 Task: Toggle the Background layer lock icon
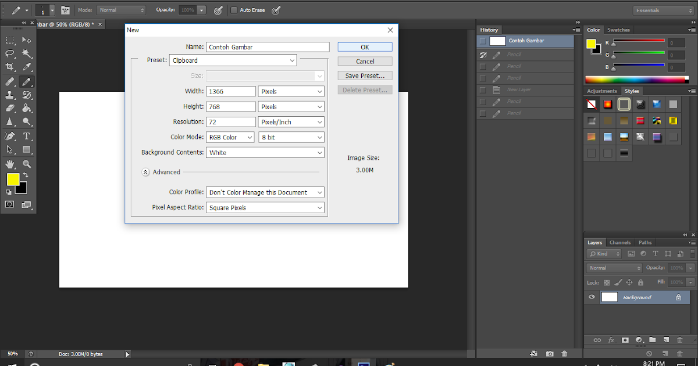tap(678, 297)
